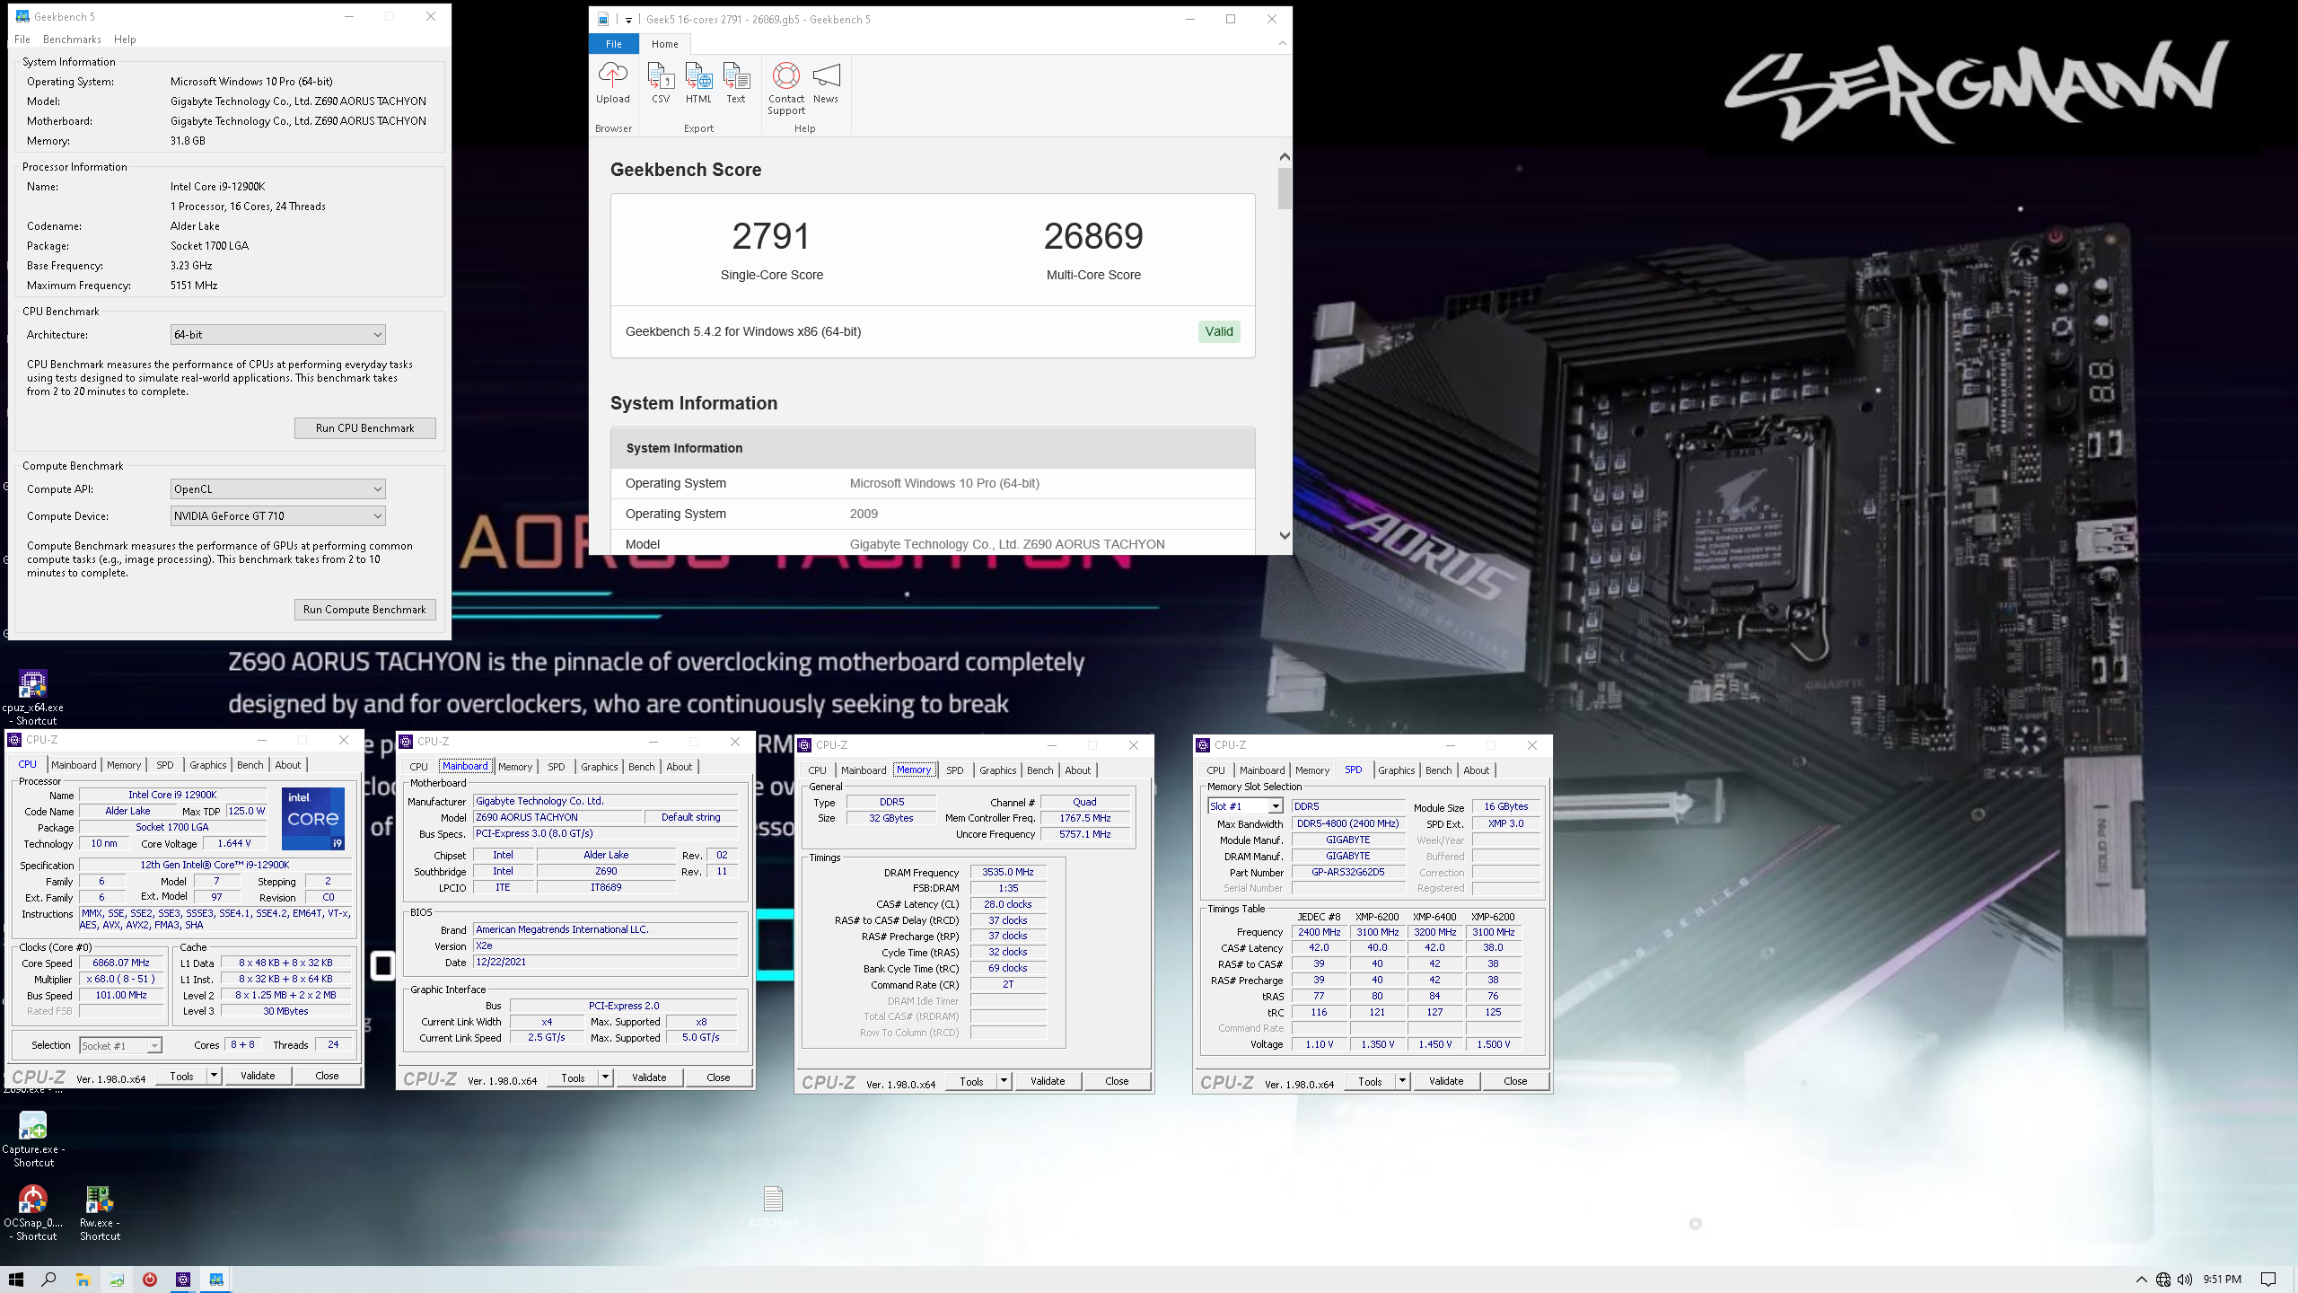Click the results scrollbar down arrow
This screenshot has width=2298, height=1293.
(1285, 536)
